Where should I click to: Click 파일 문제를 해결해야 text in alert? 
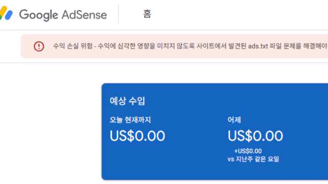[x=298, y=46]
